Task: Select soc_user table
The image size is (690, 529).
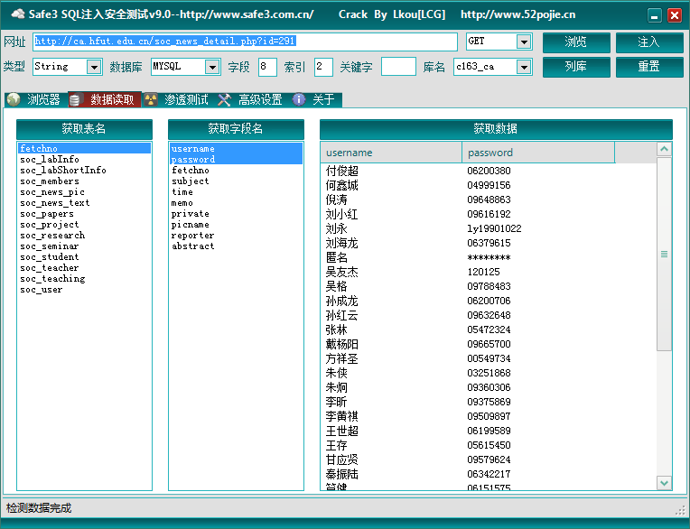Action: tap(84, 290)
